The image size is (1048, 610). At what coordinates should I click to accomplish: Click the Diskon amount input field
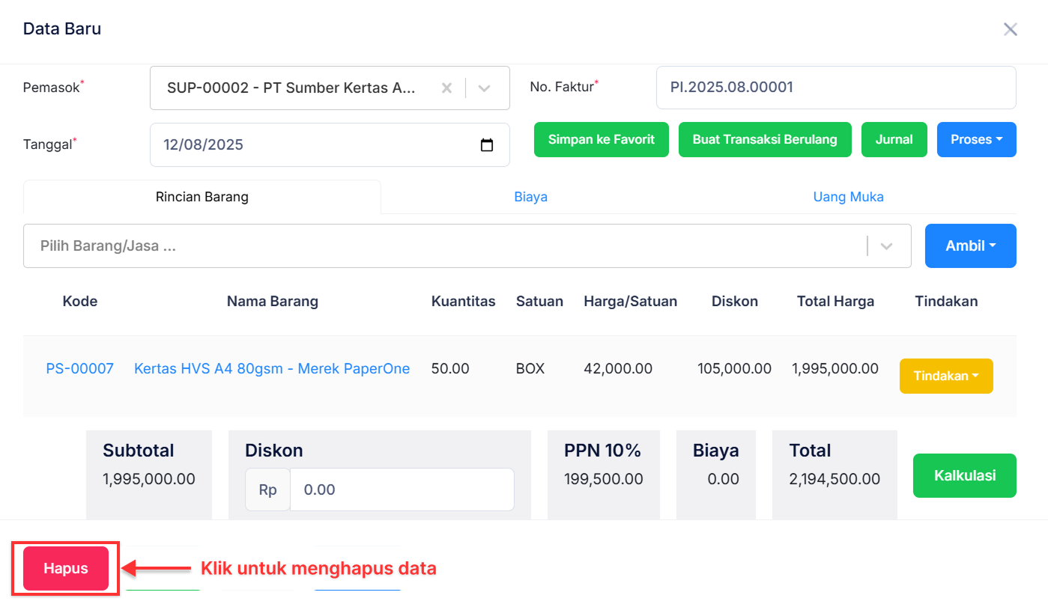click(402, 489)
